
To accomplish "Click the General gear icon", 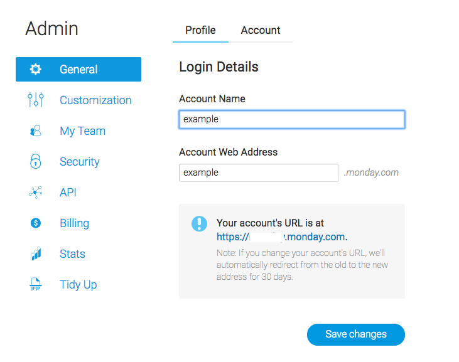I will click(36, 69).
